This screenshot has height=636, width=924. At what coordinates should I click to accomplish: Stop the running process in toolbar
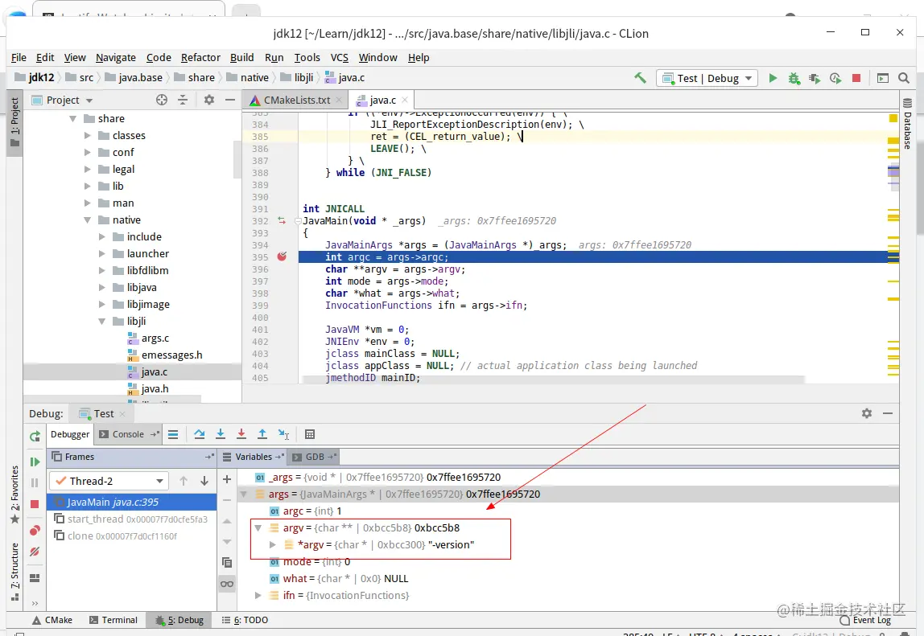[x=856, y=78]
